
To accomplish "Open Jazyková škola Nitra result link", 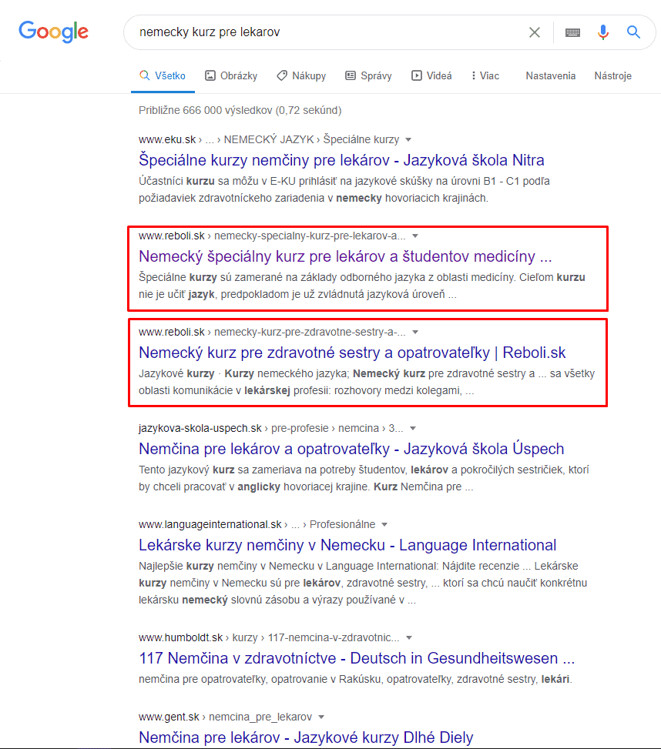I will pyautogui.click(x=341, y=160).
